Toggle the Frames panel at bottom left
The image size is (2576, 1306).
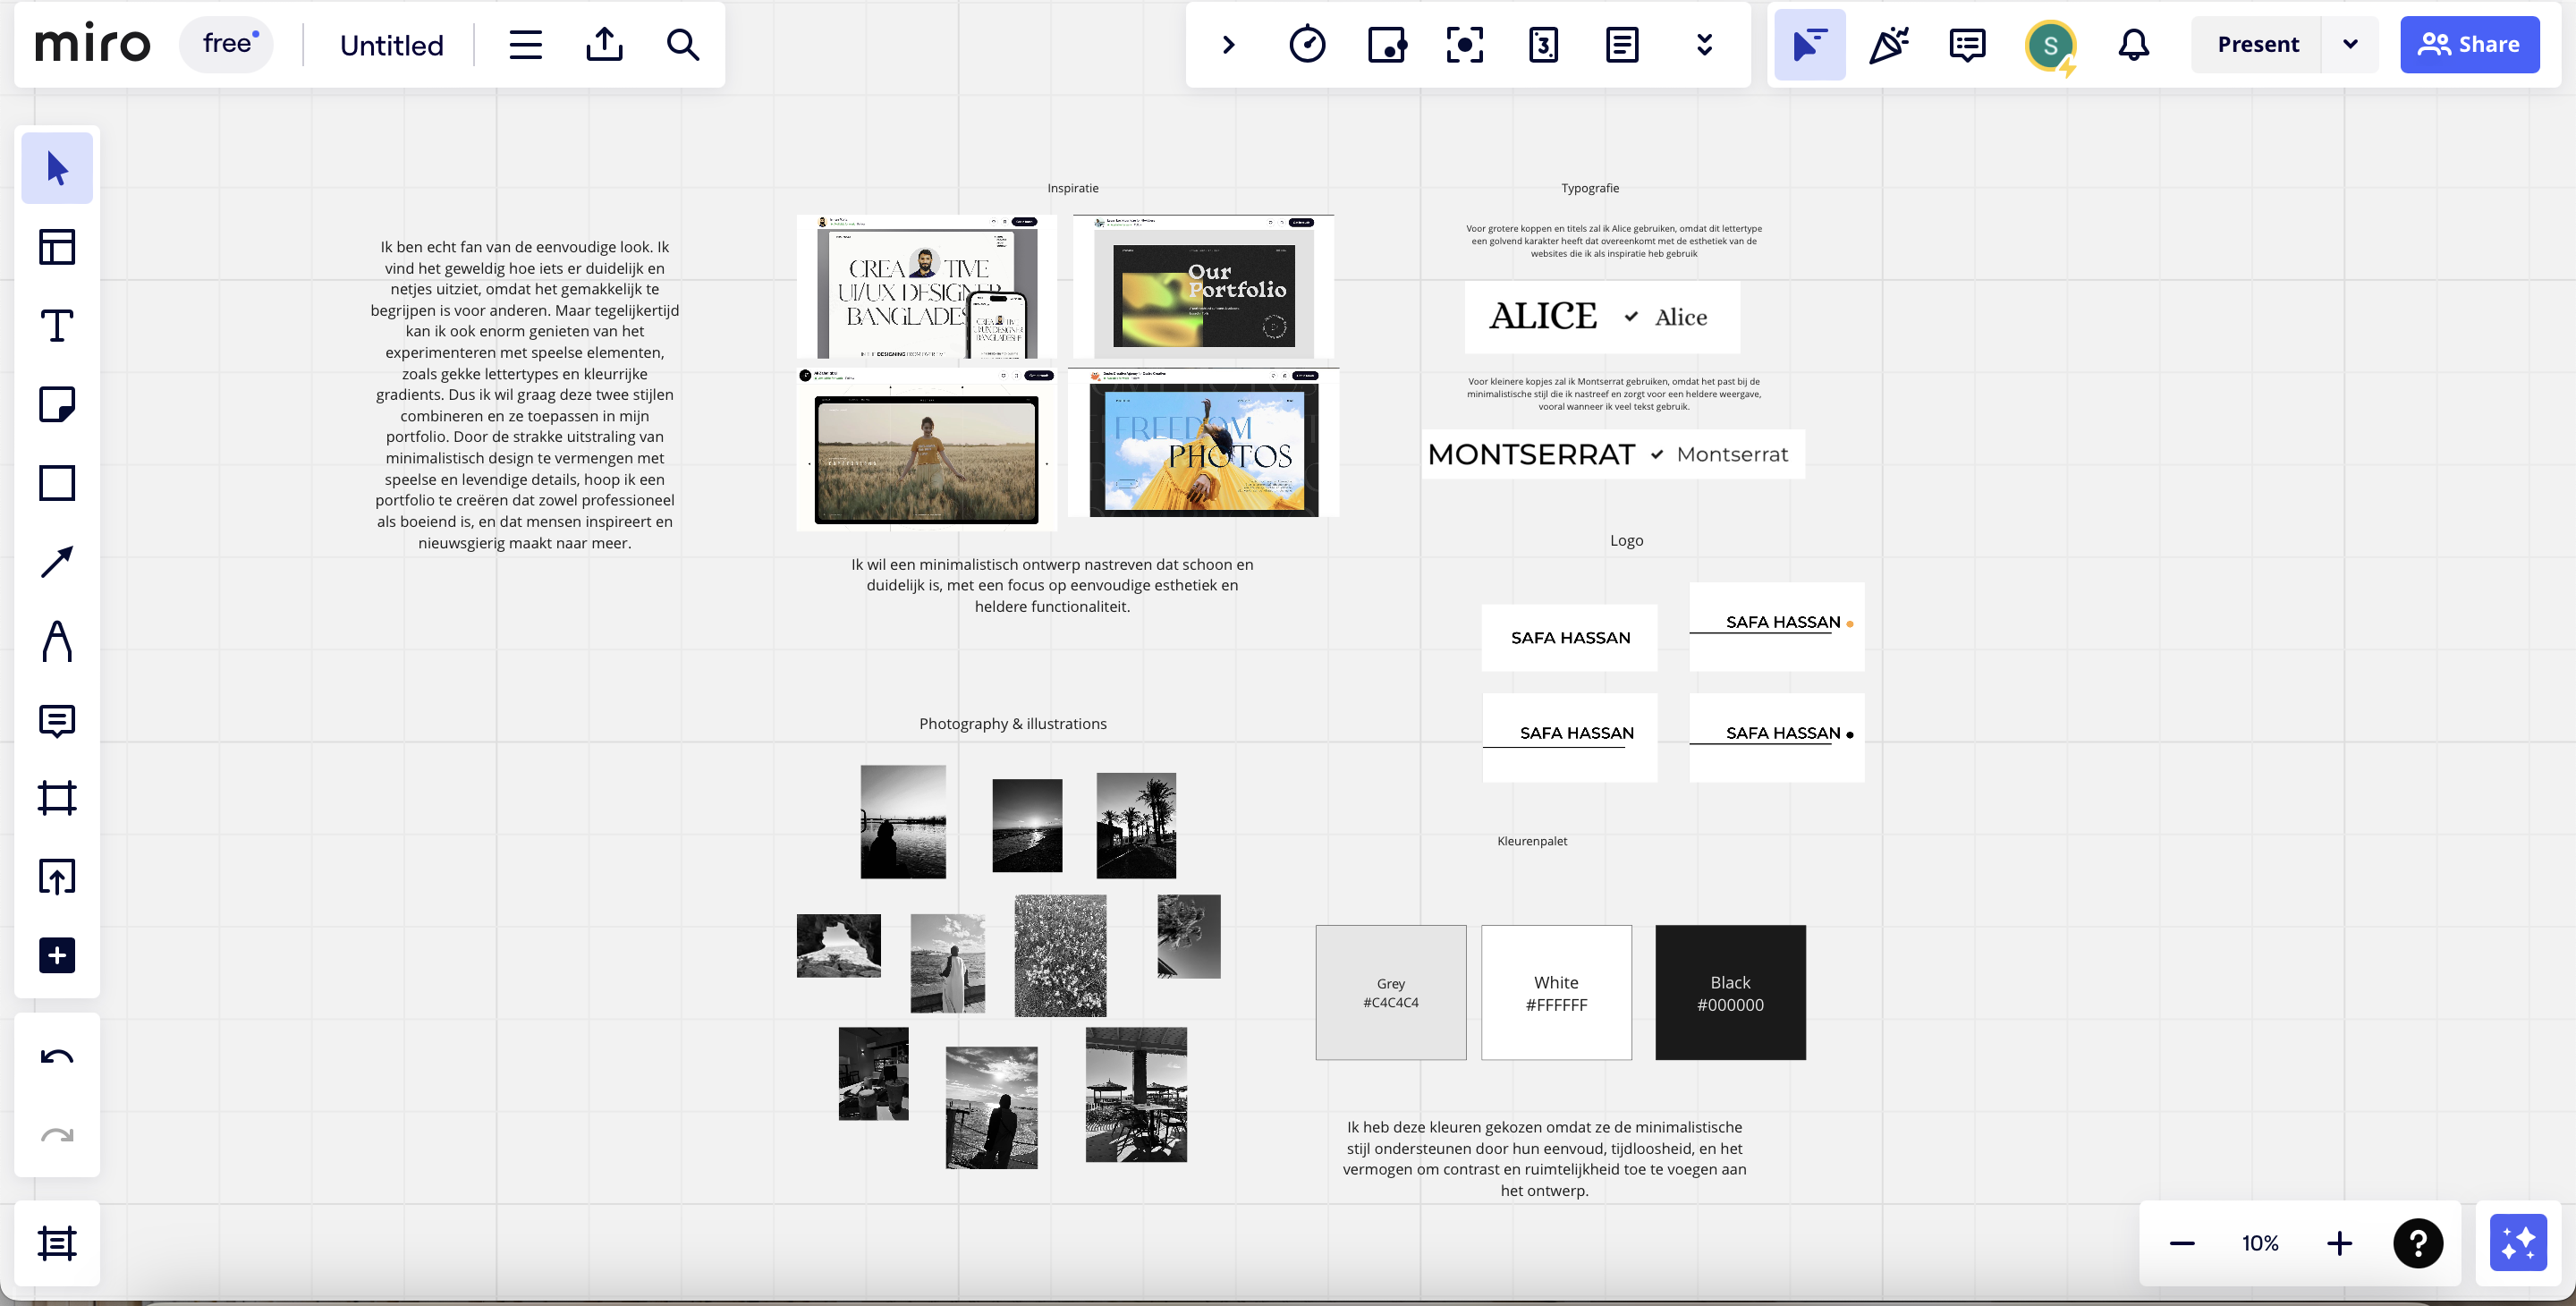point(57,1243)
